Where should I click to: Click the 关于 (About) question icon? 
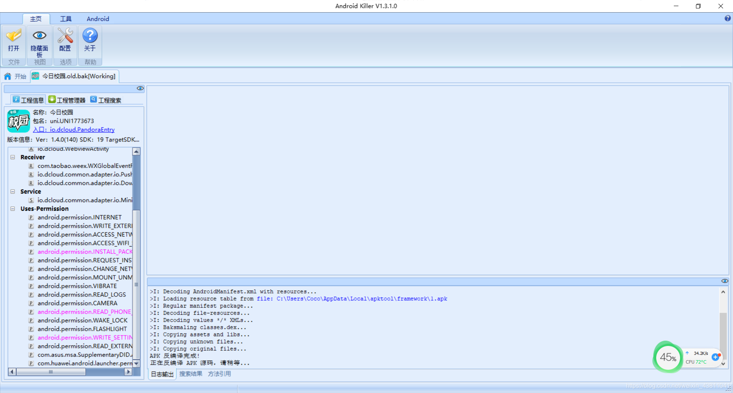tap(90, 35)
